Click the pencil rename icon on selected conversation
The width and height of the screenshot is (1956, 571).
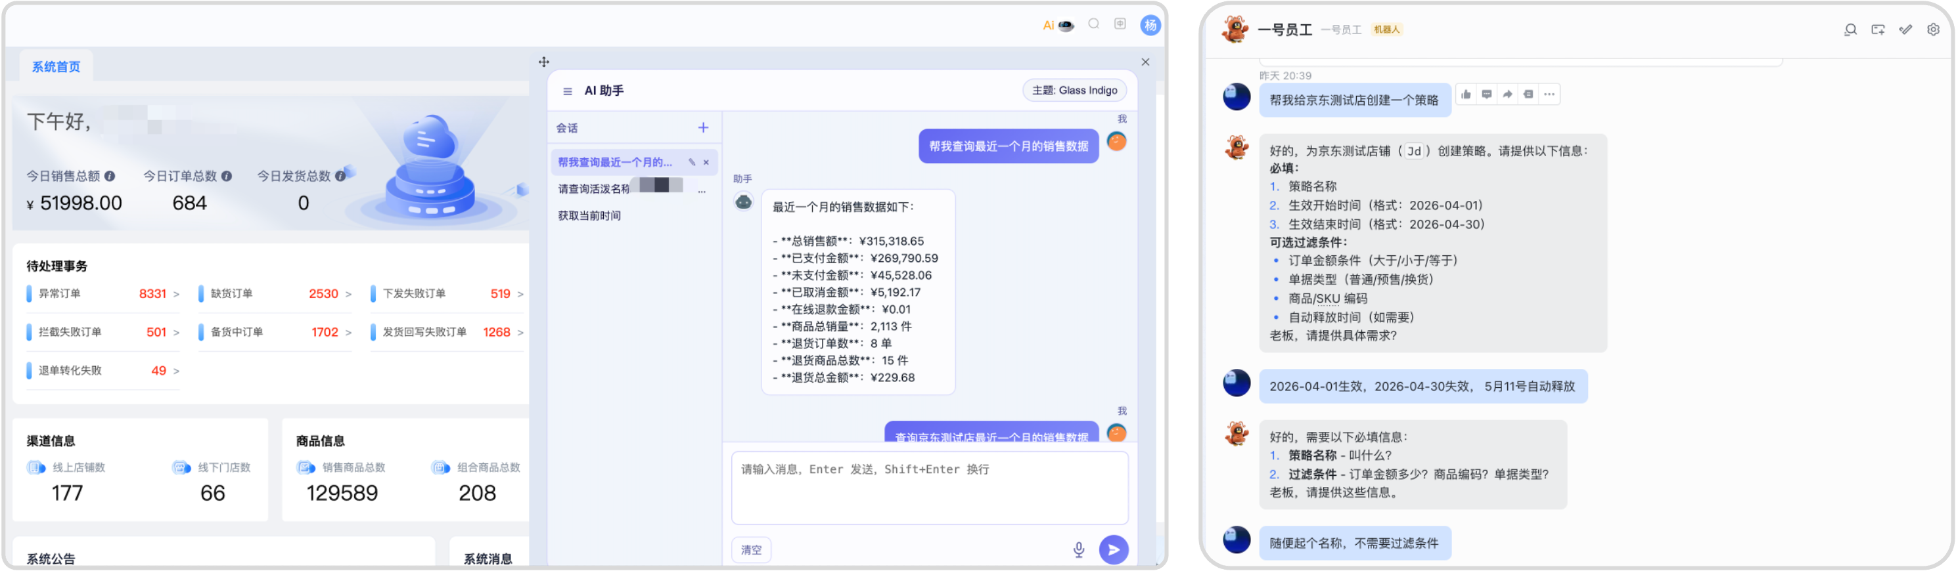(x=692, y=162)
